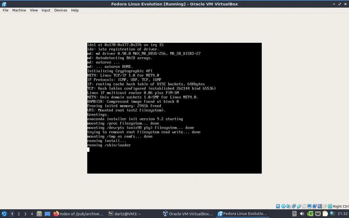Click the show desktop taskbar icon
The width and height of the screenshot is (349, 218).
(x=47, y=214)
